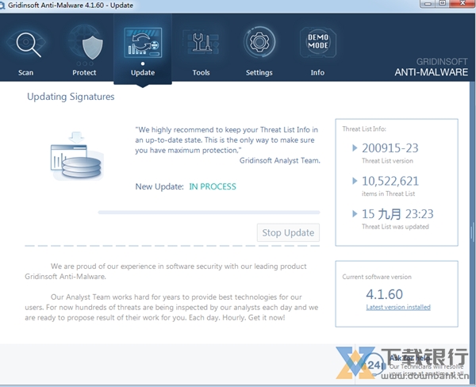Click the update progress bar

[209, 213]
